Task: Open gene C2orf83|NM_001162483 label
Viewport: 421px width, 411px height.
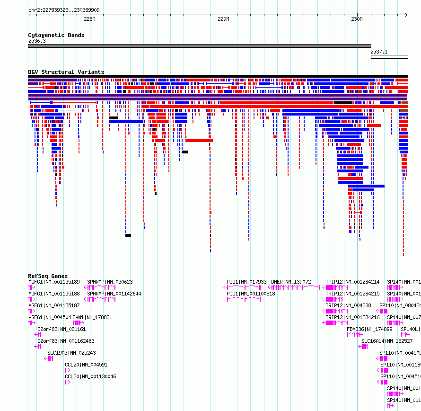Action: tap(66, 341)
